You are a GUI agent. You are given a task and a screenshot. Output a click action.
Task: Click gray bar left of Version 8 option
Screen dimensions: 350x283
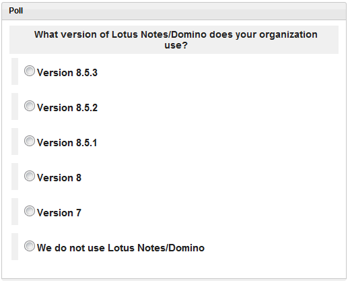[15, 177]
